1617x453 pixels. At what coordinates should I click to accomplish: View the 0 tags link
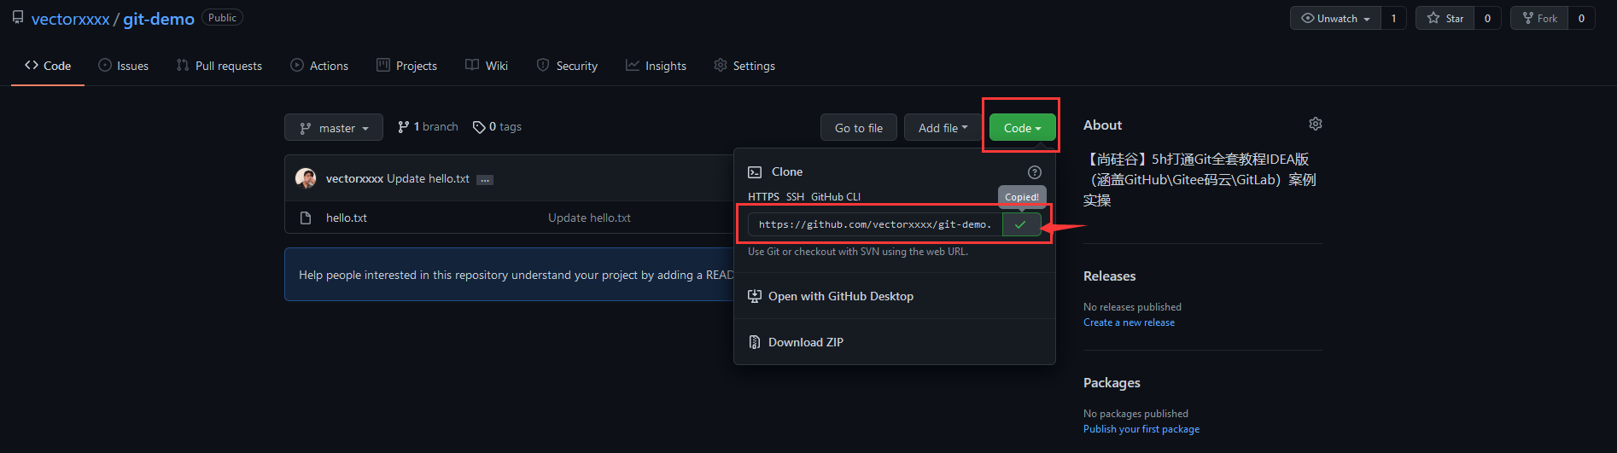coord(497,127)
